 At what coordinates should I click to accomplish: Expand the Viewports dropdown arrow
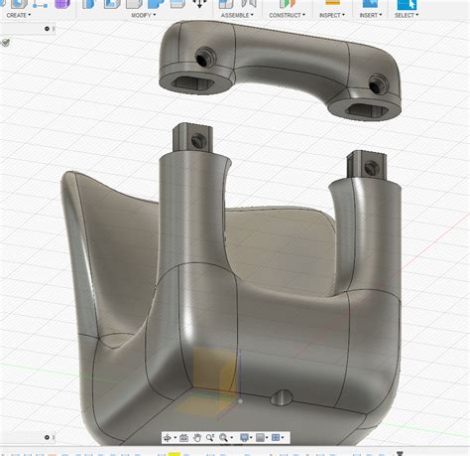coord(283,438)
